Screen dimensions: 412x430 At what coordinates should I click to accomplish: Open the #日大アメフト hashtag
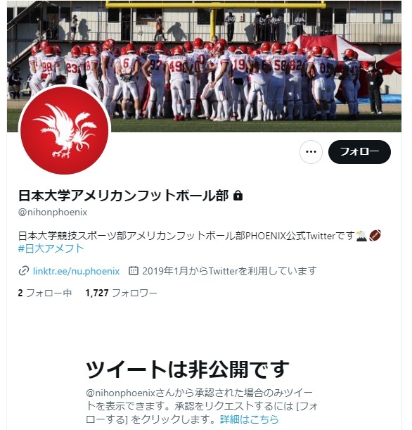pos(51,248)
